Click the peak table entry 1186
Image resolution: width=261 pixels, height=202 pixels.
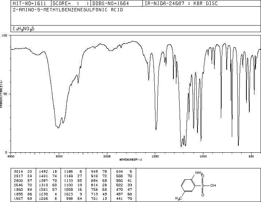[x=68, y=172]
